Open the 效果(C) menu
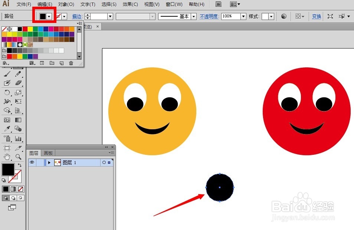This screenshot has width=354, height=230. (130, 4)
